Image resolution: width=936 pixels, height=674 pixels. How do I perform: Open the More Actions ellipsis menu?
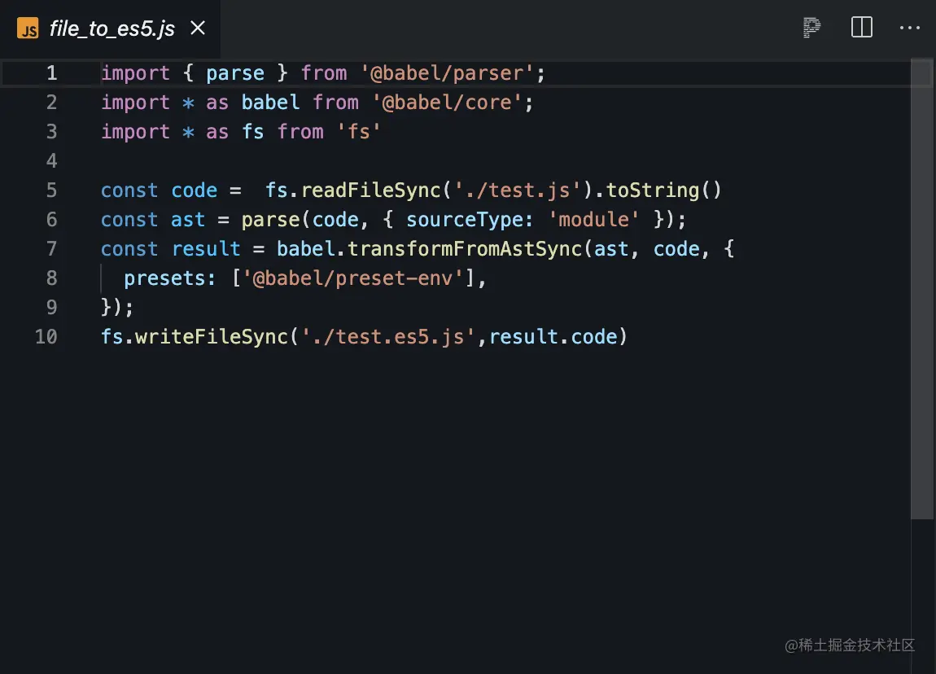coord(910,28)
